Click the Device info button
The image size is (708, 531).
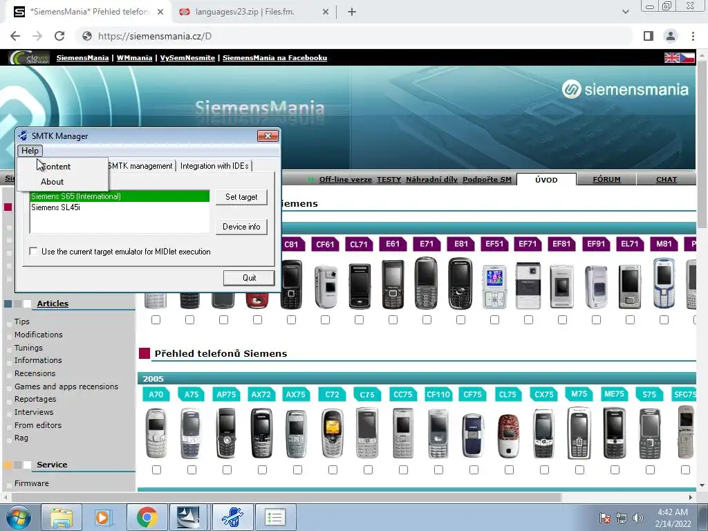(241, 227)
